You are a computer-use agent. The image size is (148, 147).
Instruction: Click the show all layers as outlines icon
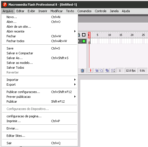(84, 35)
